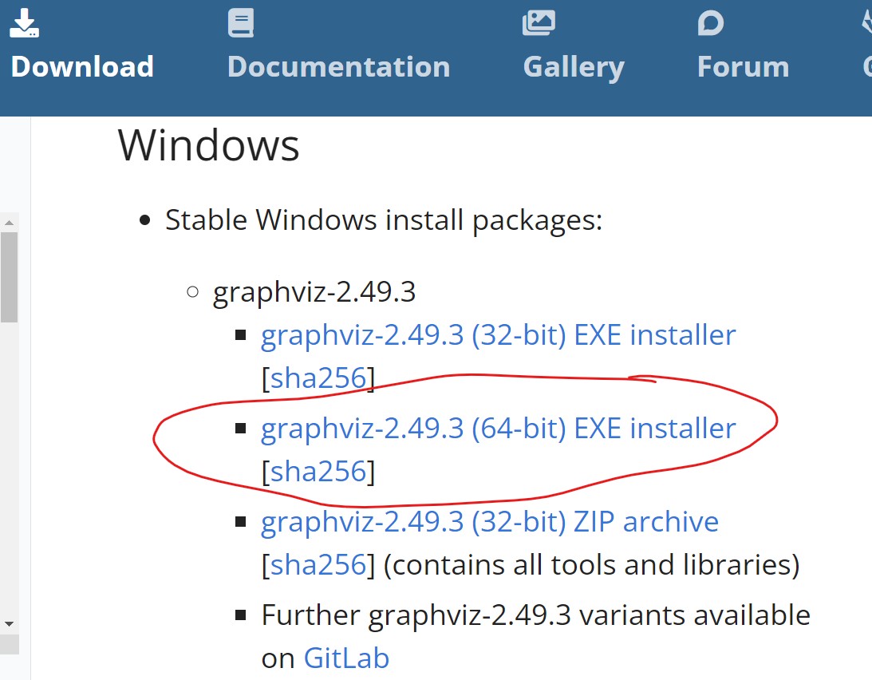This screenshot has height=680, width=872.
Task: View sha256 for the 32-bit ZIP archive
Action: point(318,564)
